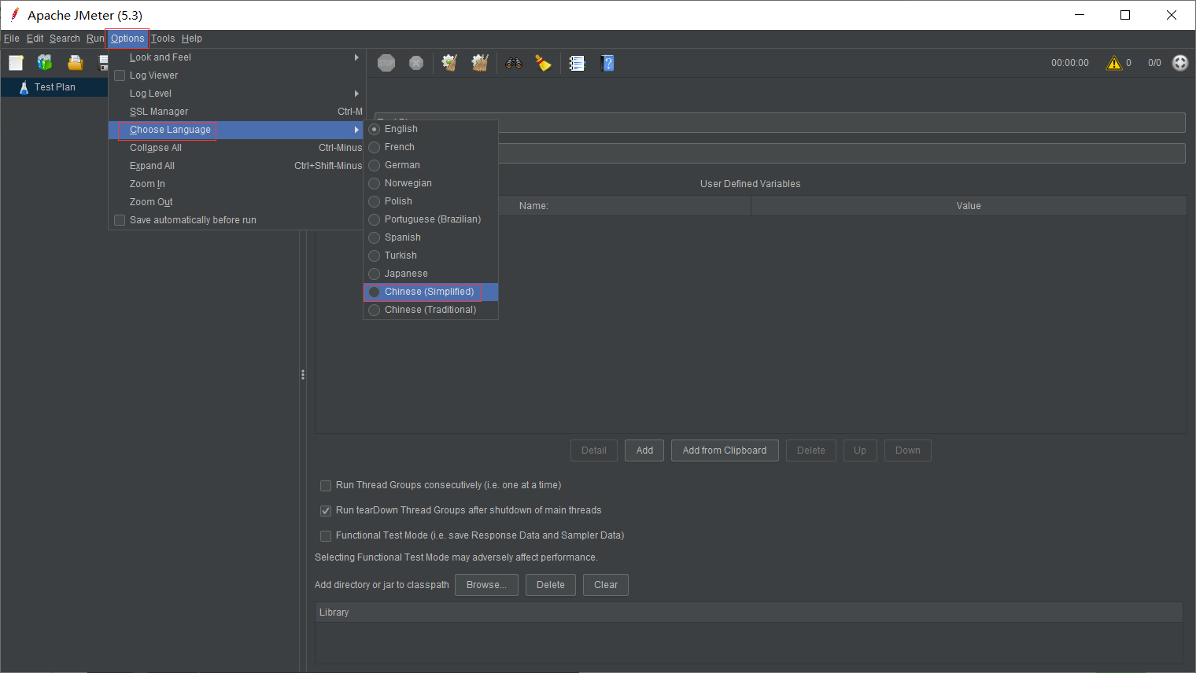Screen dimensions: 1196x673
Task: Select the English language radio button
Action: coord(375,129)
